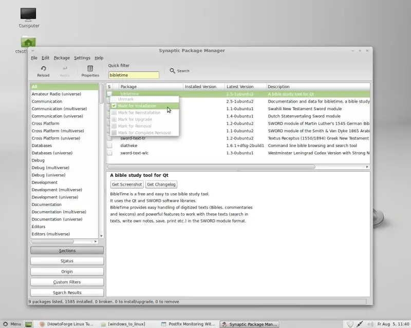Select the Databases section

click(64, 146)
